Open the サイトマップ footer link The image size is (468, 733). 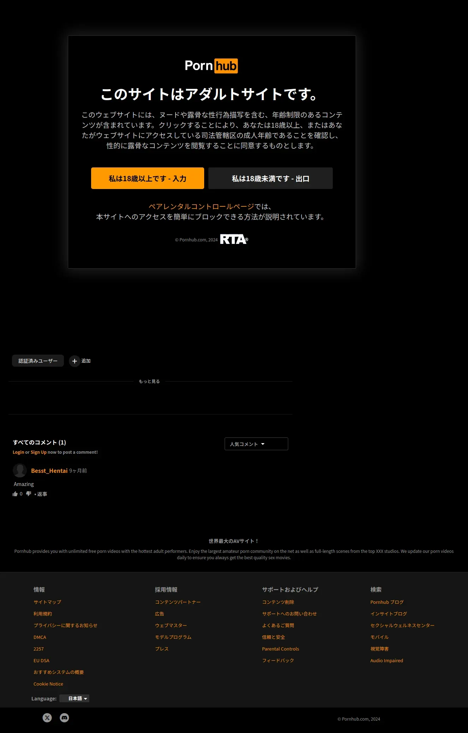point(47,602)
